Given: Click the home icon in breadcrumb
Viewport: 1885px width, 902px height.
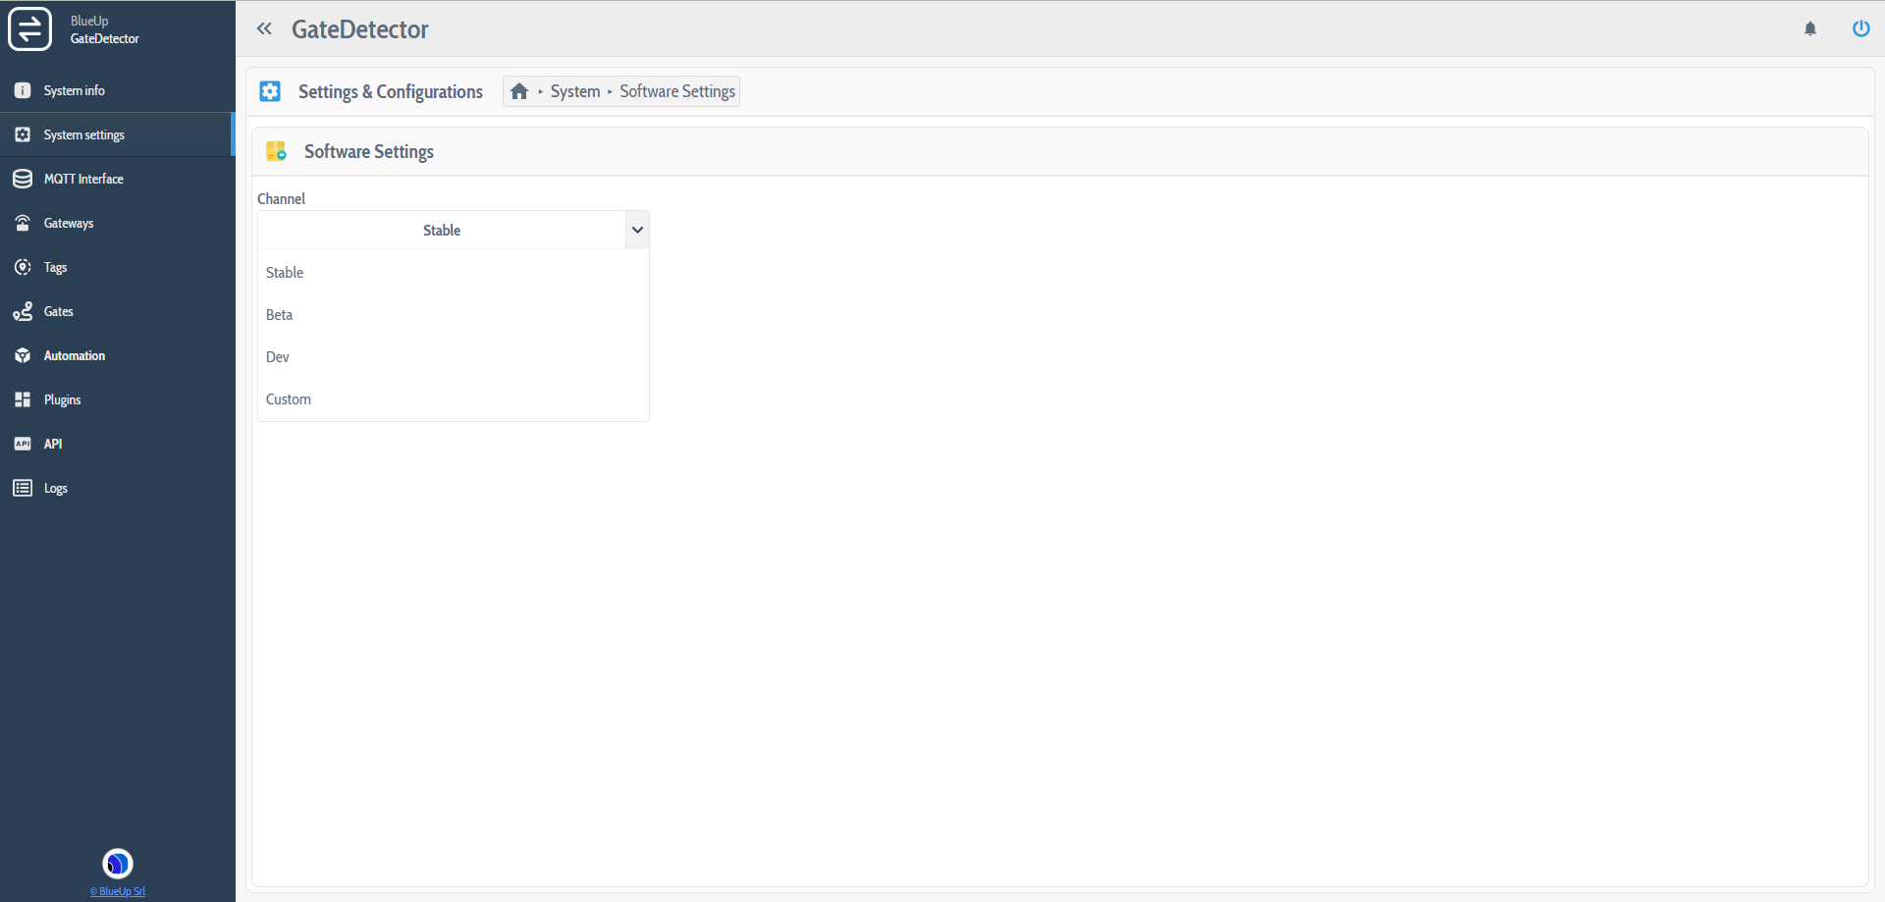Looking at the screenshot, I should (519, 91).
